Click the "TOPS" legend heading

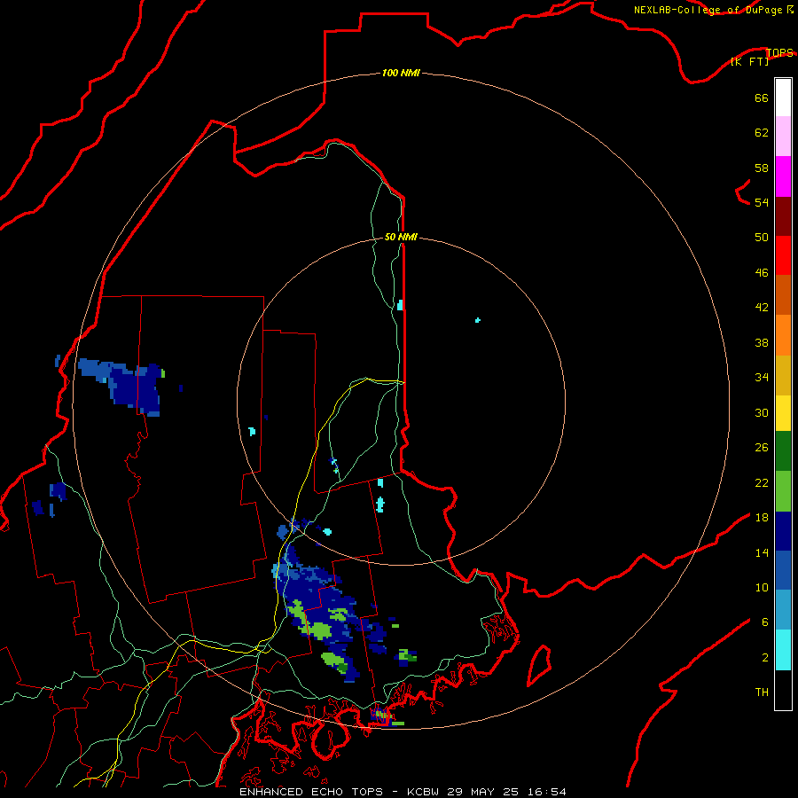tap(779, 52)
